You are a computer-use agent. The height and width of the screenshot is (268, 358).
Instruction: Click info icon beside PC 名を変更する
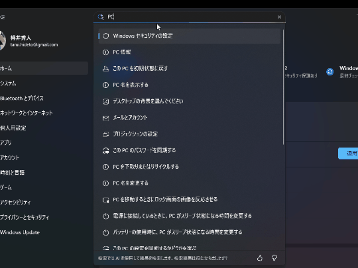[x=105, y=183]
